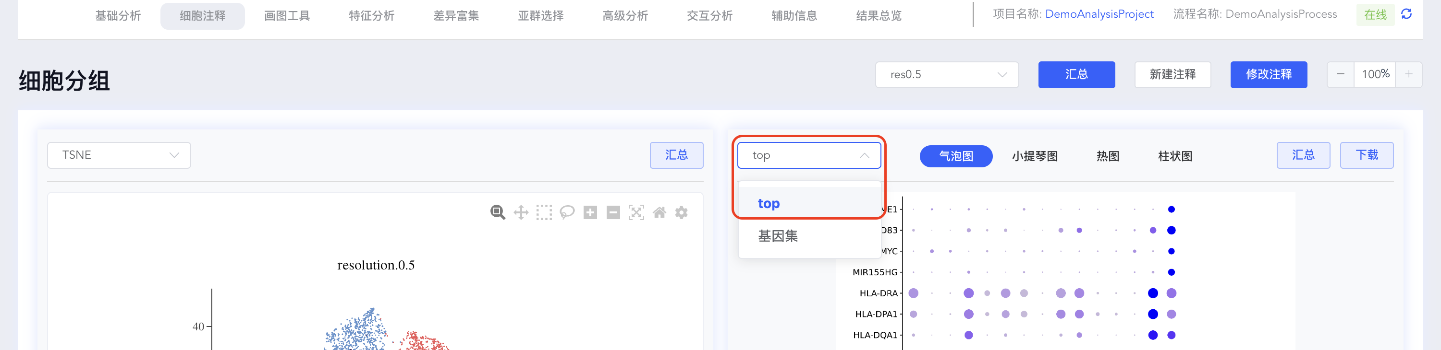
Task: Select '基因集' option in dropdown list
Action: (809, 235)
